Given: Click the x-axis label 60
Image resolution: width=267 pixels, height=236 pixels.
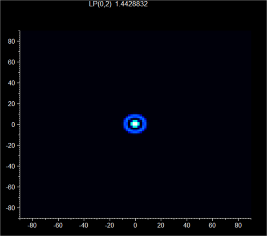Looking at the screenshot, I should [x=212, y=225].
